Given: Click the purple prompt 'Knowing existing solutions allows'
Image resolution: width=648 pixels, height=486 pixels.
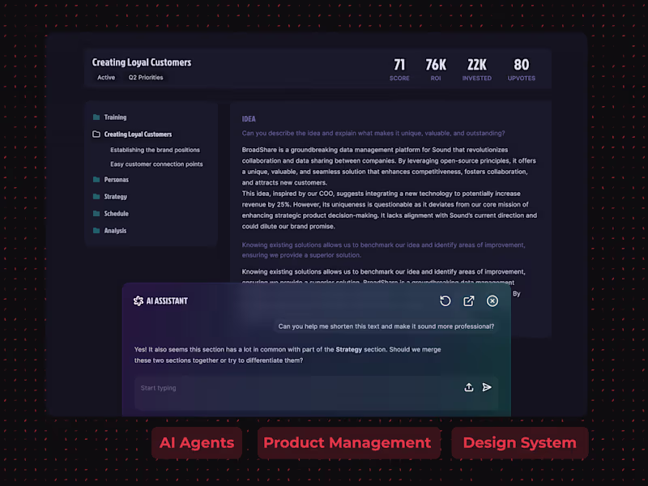Looking at the screenshot, I should pyautogui.click(x=383, y=250).
